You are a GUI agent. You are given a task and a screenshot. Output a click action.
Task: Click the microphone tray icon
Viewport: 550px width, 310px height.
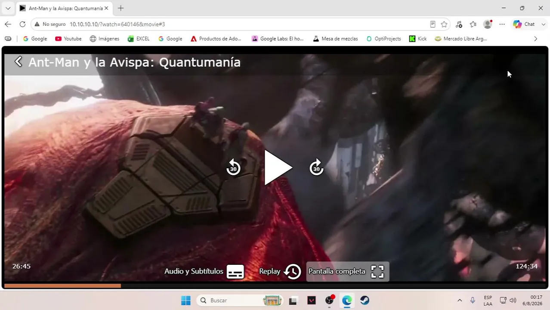tap(473, 300)
